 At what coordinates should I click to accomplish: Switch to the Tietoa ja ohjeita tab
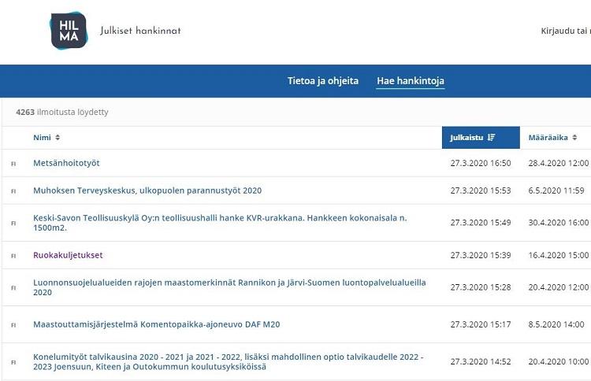322,81
